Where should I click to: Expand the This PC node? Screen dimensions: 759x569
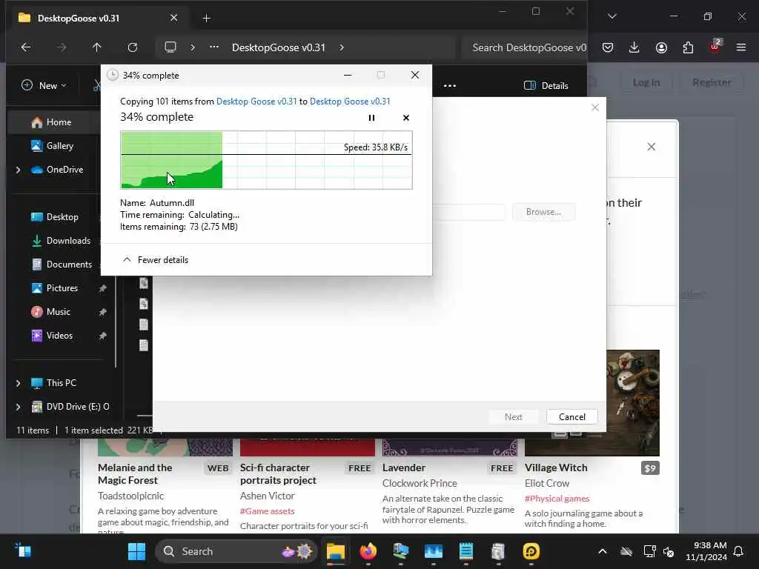click(18, 383)
